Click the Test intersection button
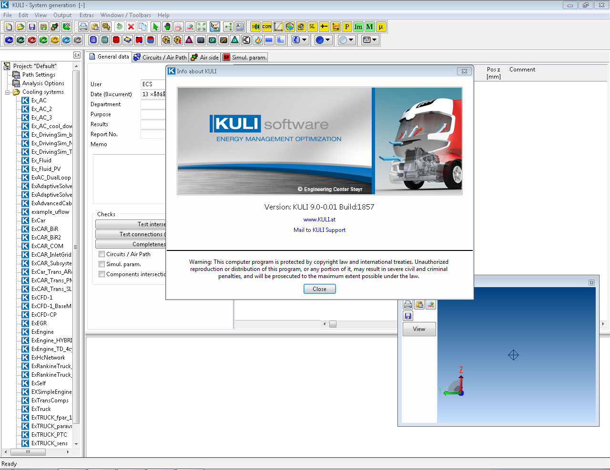The image size is (610, 470). pos(131,224)
